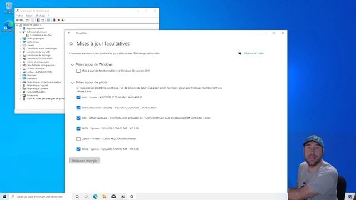Viewport: 356px width, 200px height.
Task: Collapse the Mises à jour du pilote section
Action: tap(72, 83)
